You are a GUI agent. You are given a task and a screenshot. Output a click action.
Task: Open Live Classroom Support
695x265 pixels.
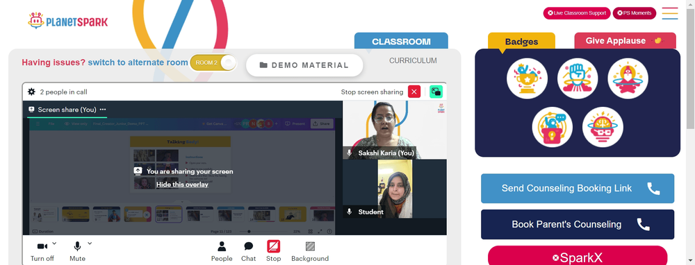pos(577,12)
